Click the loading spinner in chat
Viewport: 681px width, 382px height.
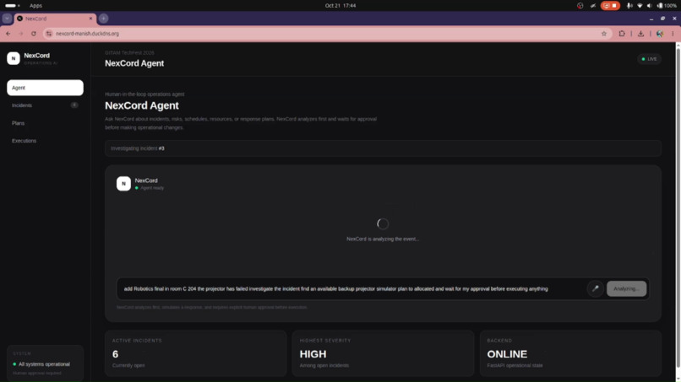tap(383, 223)
